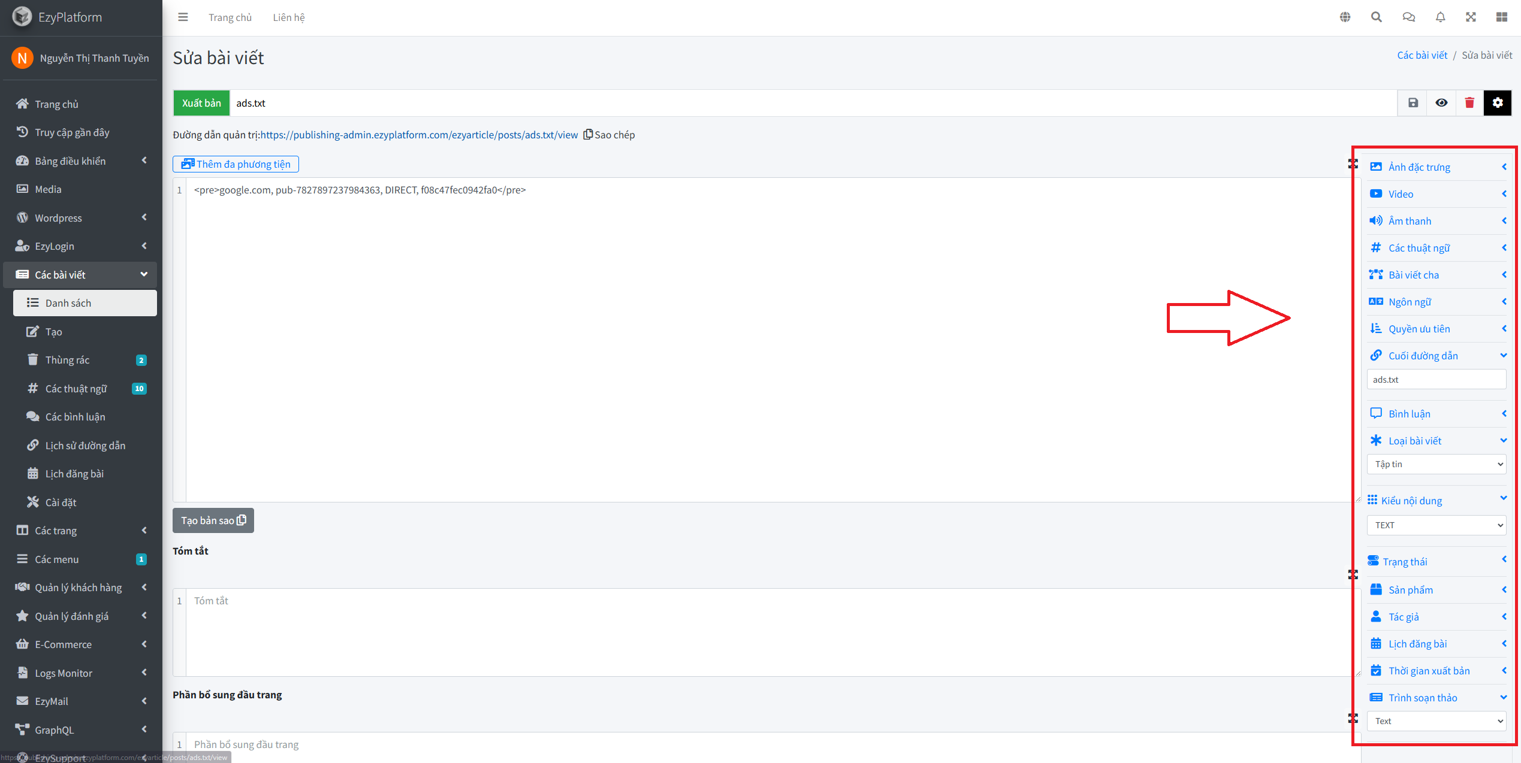Click the save floppy disk icon

click(1413, 103)
